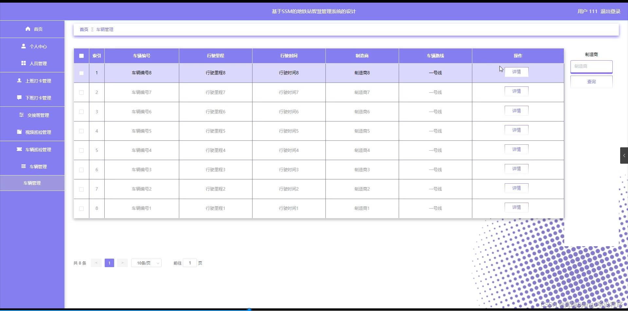Check the row for 车辆编号8
The width and height of the screenshot is (628, 311).
coord(81,73)
